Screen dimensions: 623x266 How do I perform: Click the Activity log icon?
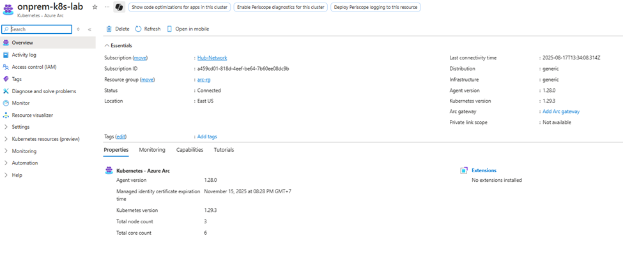6,55
